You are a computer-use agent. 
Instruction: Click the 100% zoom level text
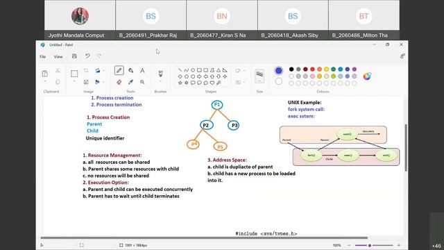(x=336, y=245)
